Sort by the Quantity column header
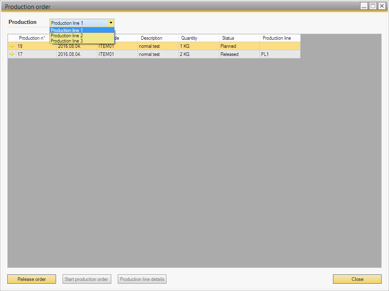 point(198,38)
